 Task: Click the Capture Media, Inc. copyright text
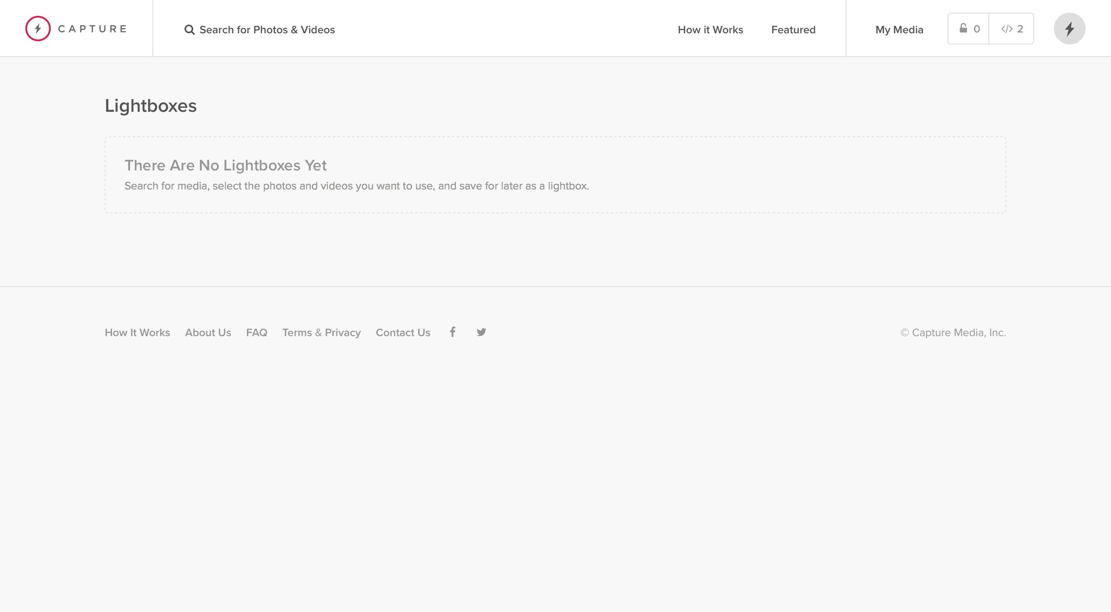[x=953, y=333]
